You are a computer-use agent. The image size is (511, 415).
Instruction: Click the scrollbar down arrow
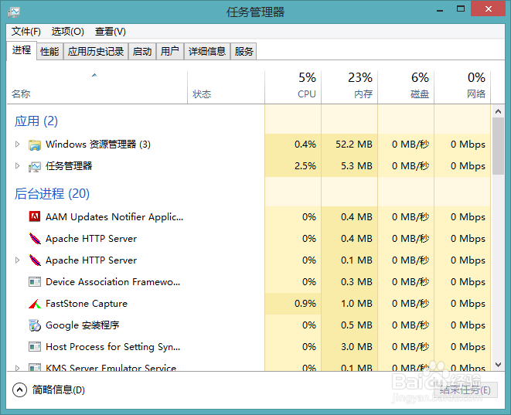point(498,365)
